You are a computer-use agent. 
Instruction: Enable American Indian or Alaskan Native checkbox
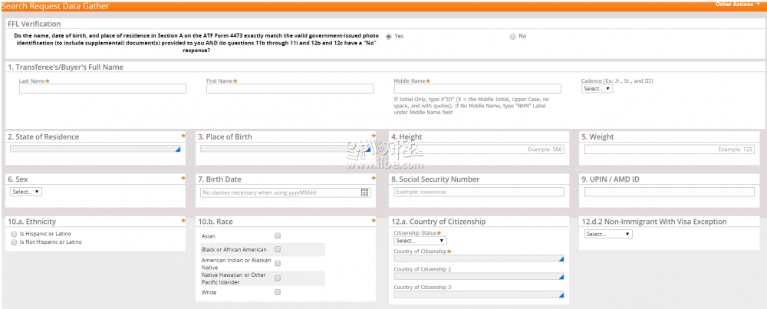point(278,264)
